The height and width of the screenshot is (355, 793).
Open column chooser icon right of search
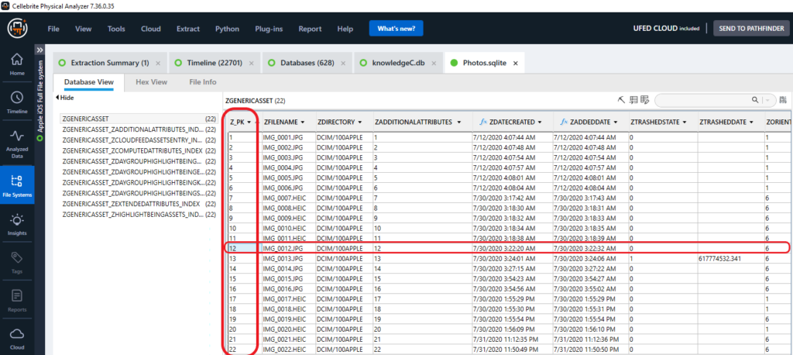pyautogui.click(x=783, y=100)
